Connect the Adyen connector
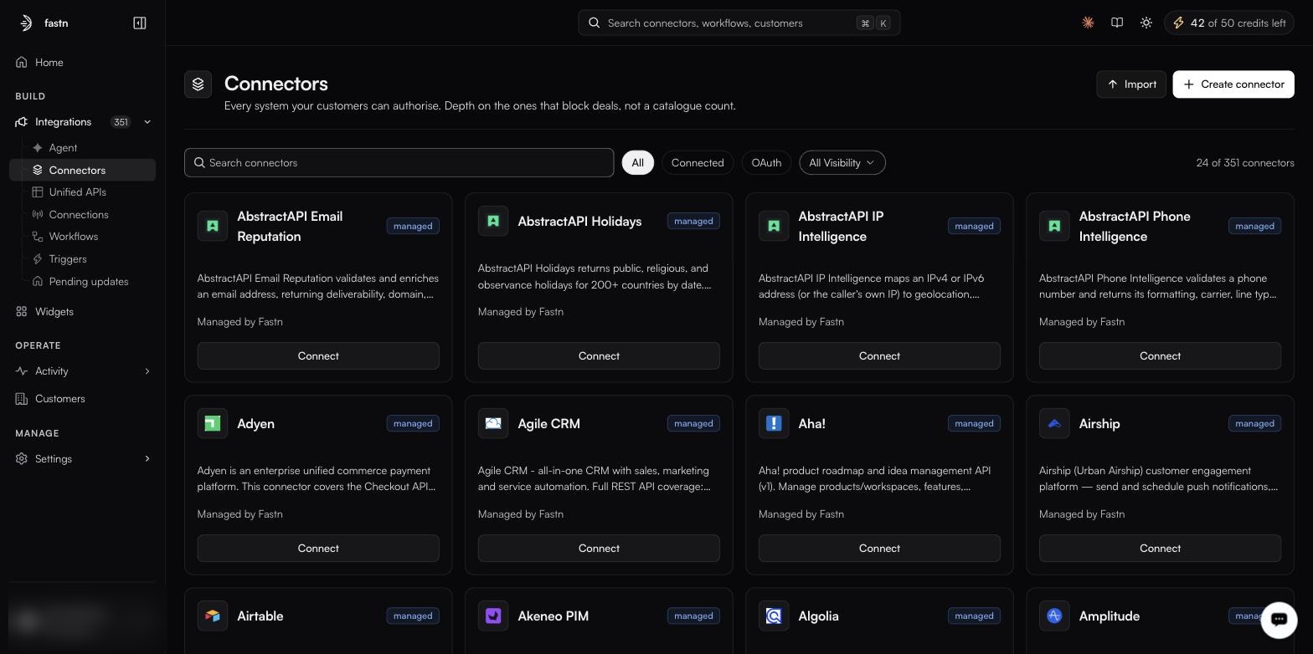 318,548
